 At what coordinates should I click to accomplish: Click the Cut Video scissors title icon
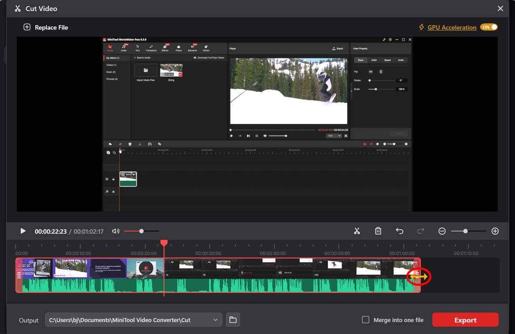click(x=18, y=8)
